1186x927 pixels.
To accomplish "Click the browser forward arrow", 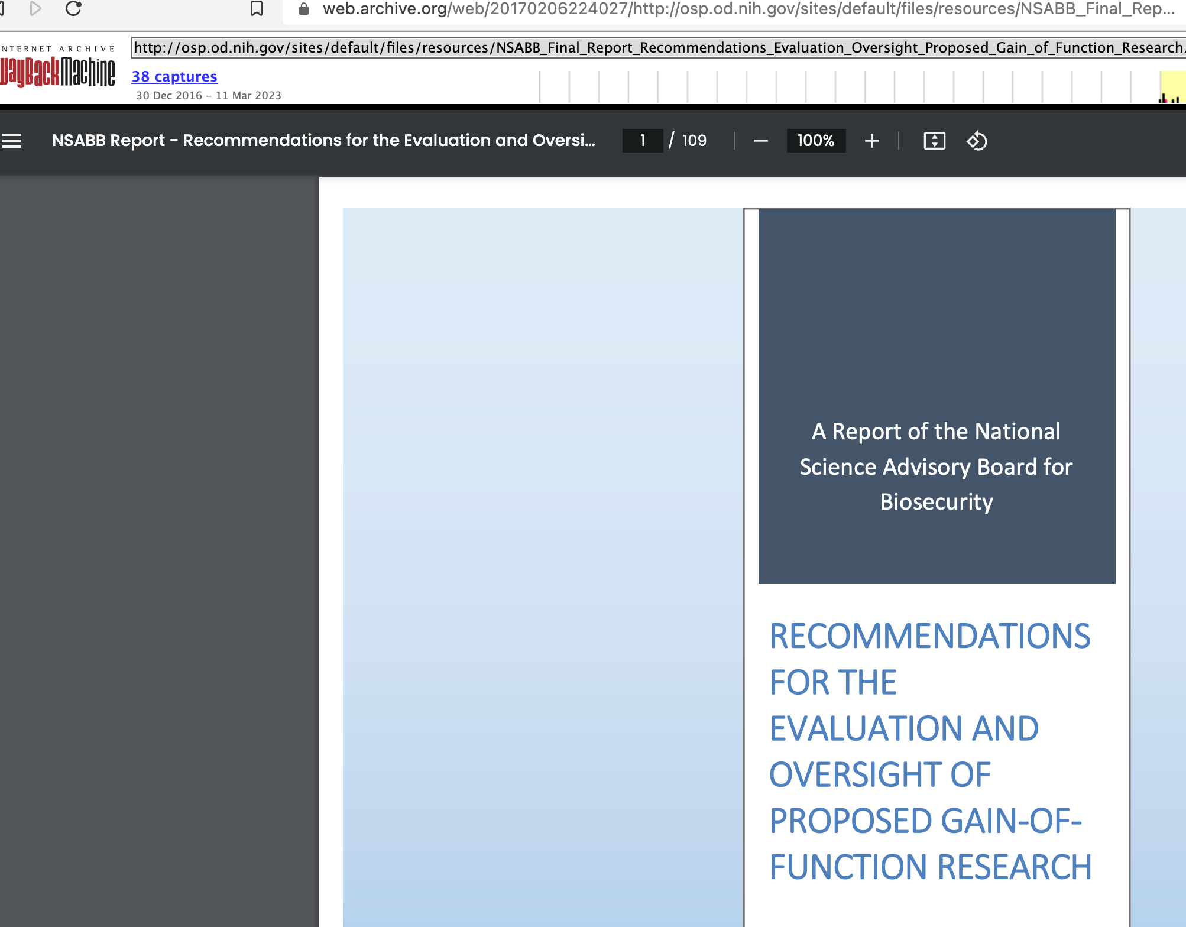I will [35, 8].
